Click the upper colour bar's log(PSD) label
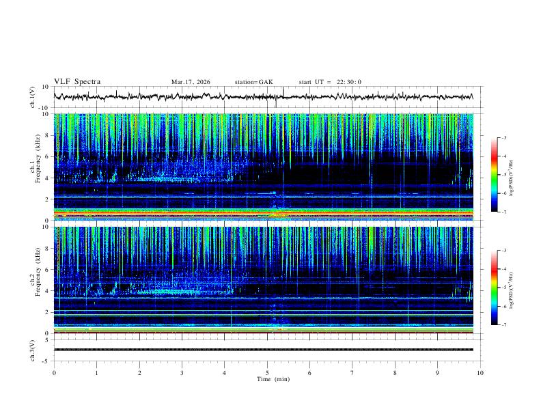Screen dimensions: 541x418 [x=511, y=178]
